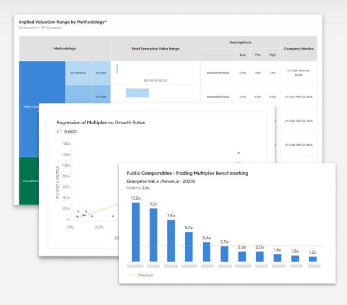Viewport: 347px width, 305px height.
Task: Click the 10.2x bar in the benchmarking chart
Action: [x=136, y=232]
